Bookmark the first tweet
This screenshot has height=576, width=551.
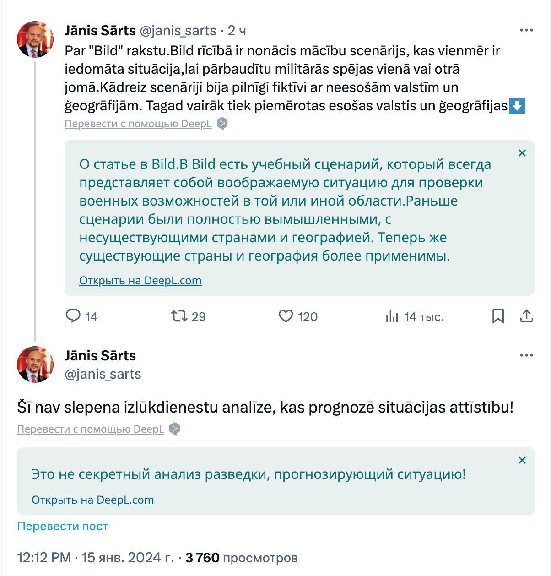[498, 316]
